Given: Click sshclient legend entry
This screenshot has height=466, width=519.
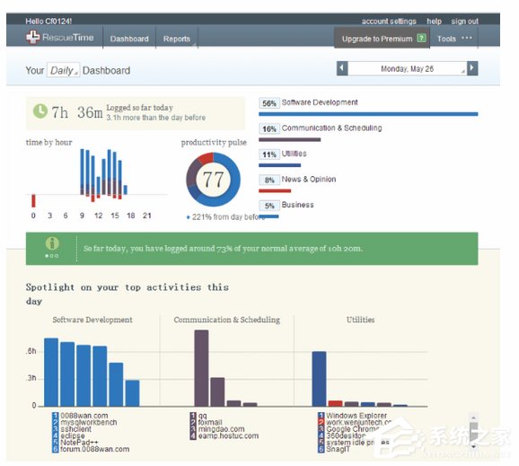Looking at the screenshot, I should click(75, 429).
